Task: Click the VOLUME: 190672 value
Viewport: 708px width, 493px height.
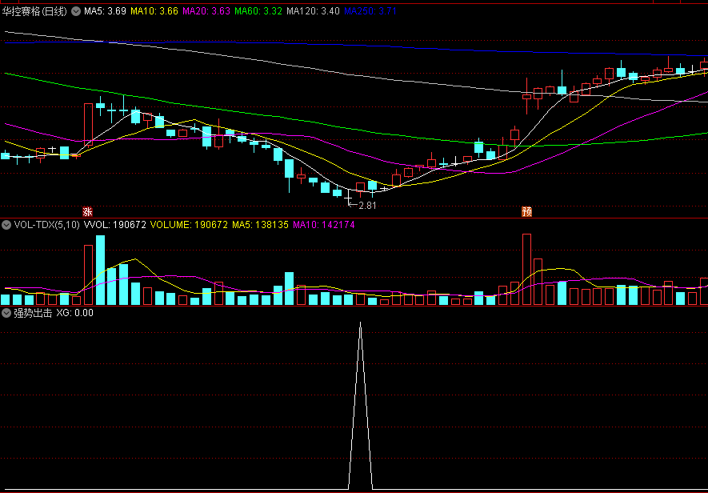Action: 189,225
